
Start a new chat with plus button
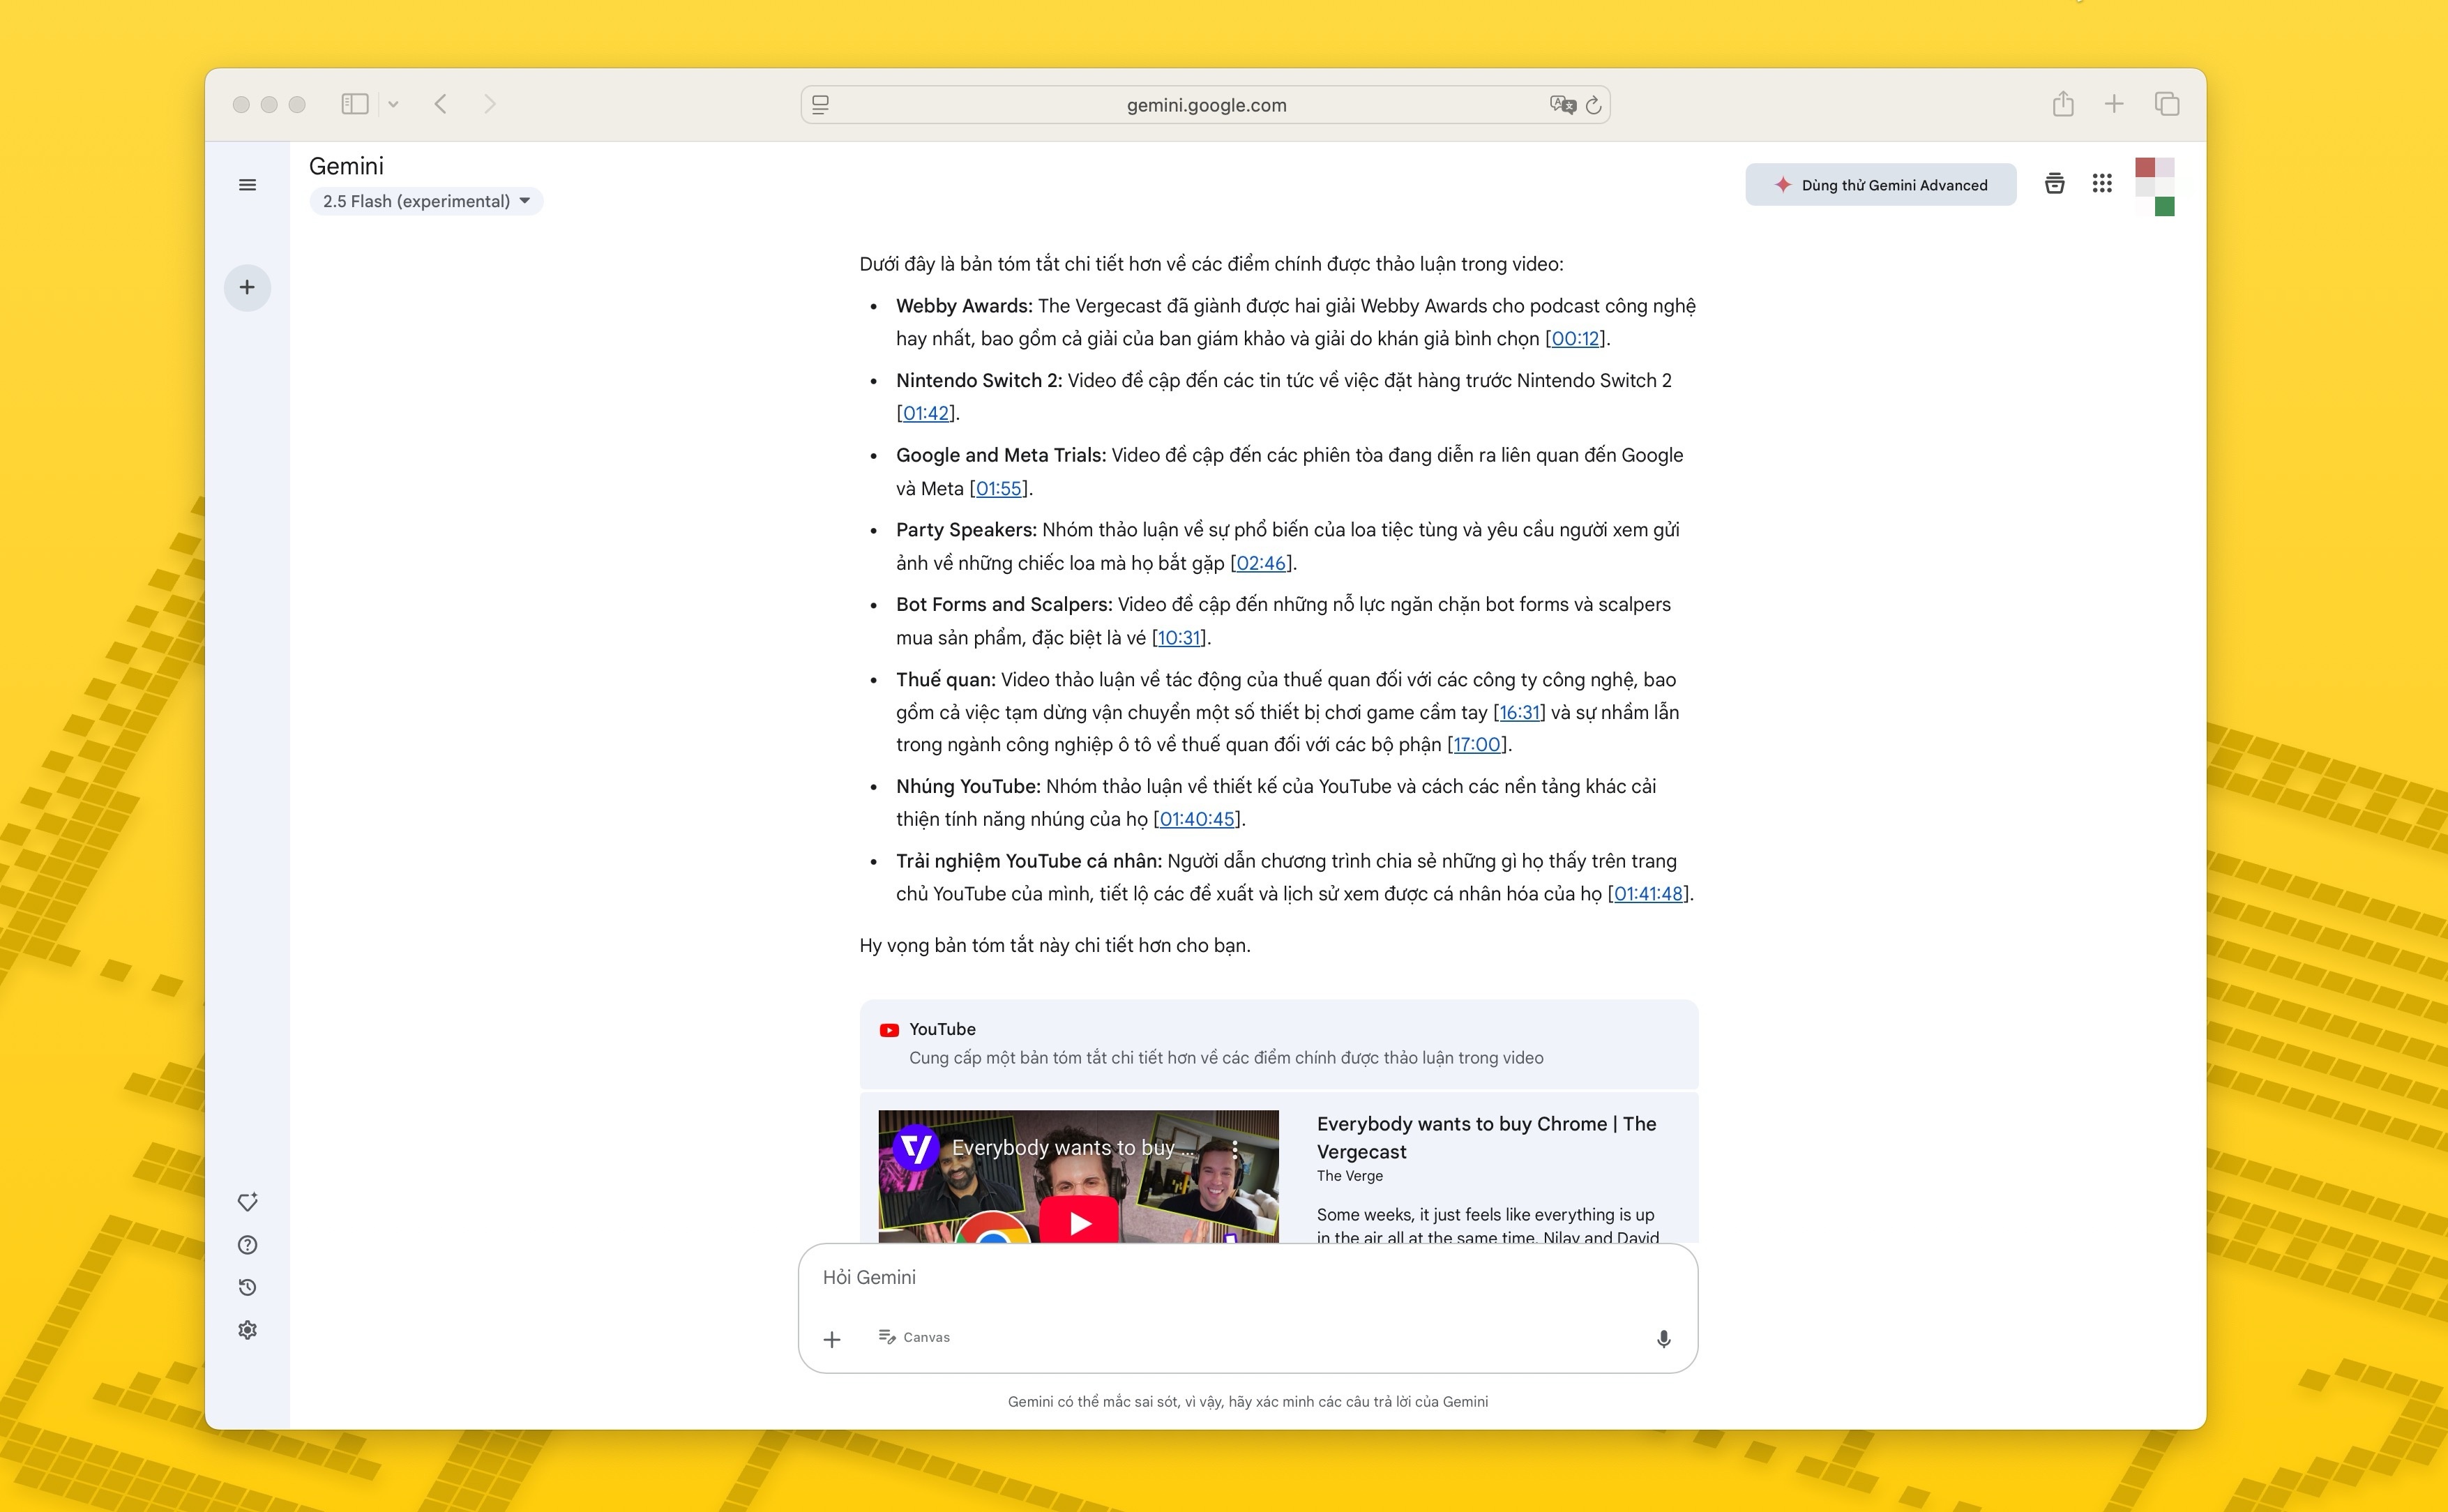click(x=247, y=288)
